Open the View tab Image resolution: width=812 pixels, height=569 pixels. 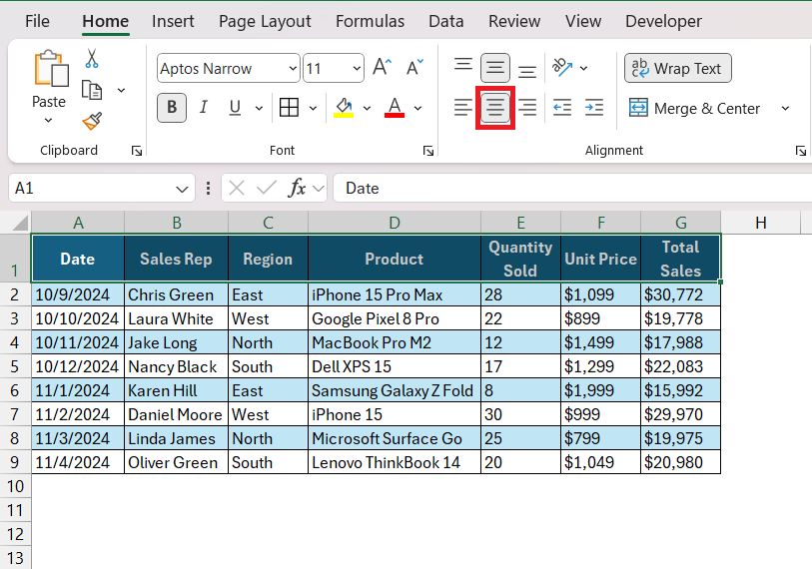(x=583, y=21)
